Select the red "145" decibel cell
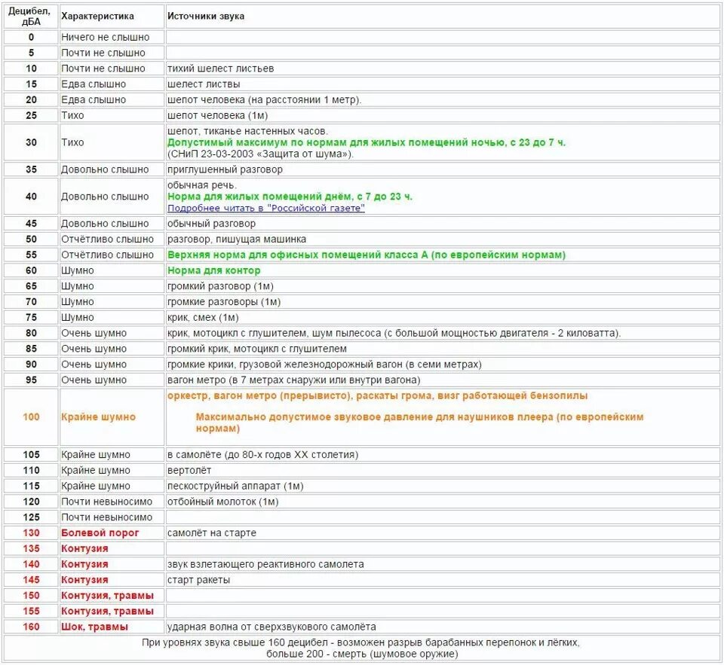 (x=31, y=580)
